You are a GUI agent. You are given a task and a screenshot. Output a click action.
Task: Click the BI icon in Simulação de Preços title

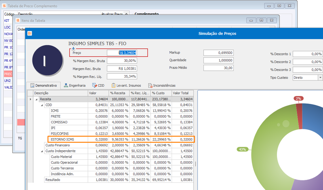(x=29, y=33)
